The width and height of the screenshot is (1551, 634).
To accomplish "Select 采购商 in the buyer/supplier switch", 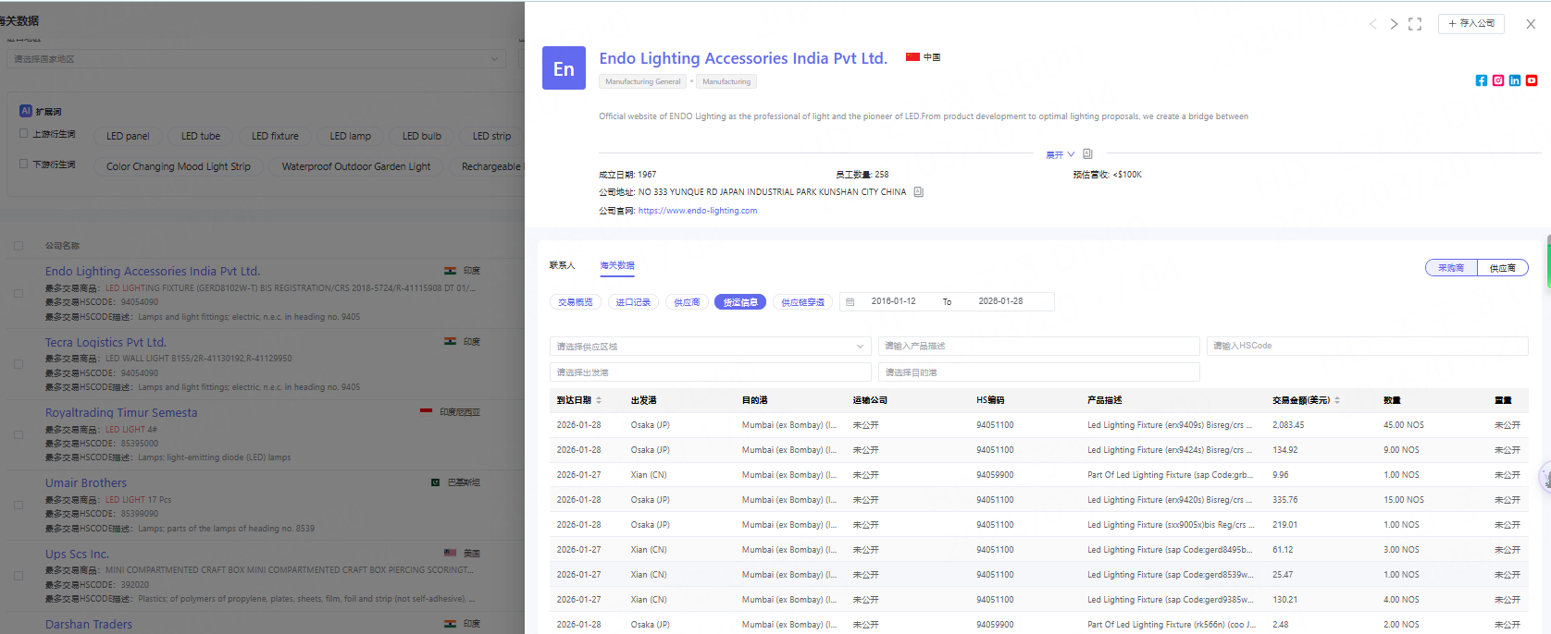I will click(1451, 268).
